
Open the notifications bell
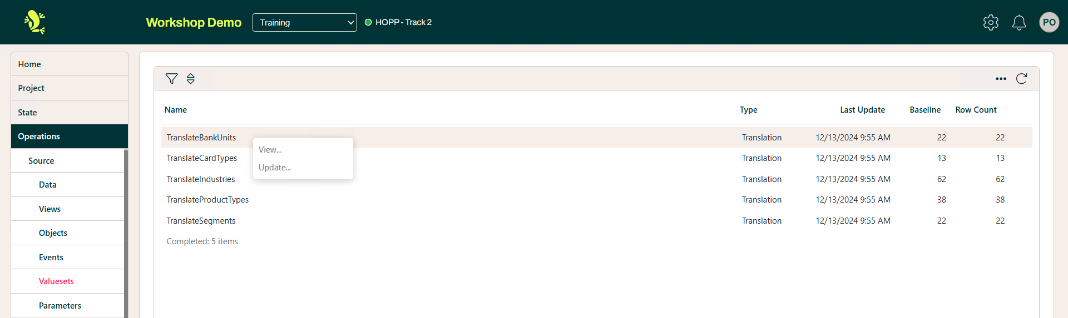tap(1018, 22)
